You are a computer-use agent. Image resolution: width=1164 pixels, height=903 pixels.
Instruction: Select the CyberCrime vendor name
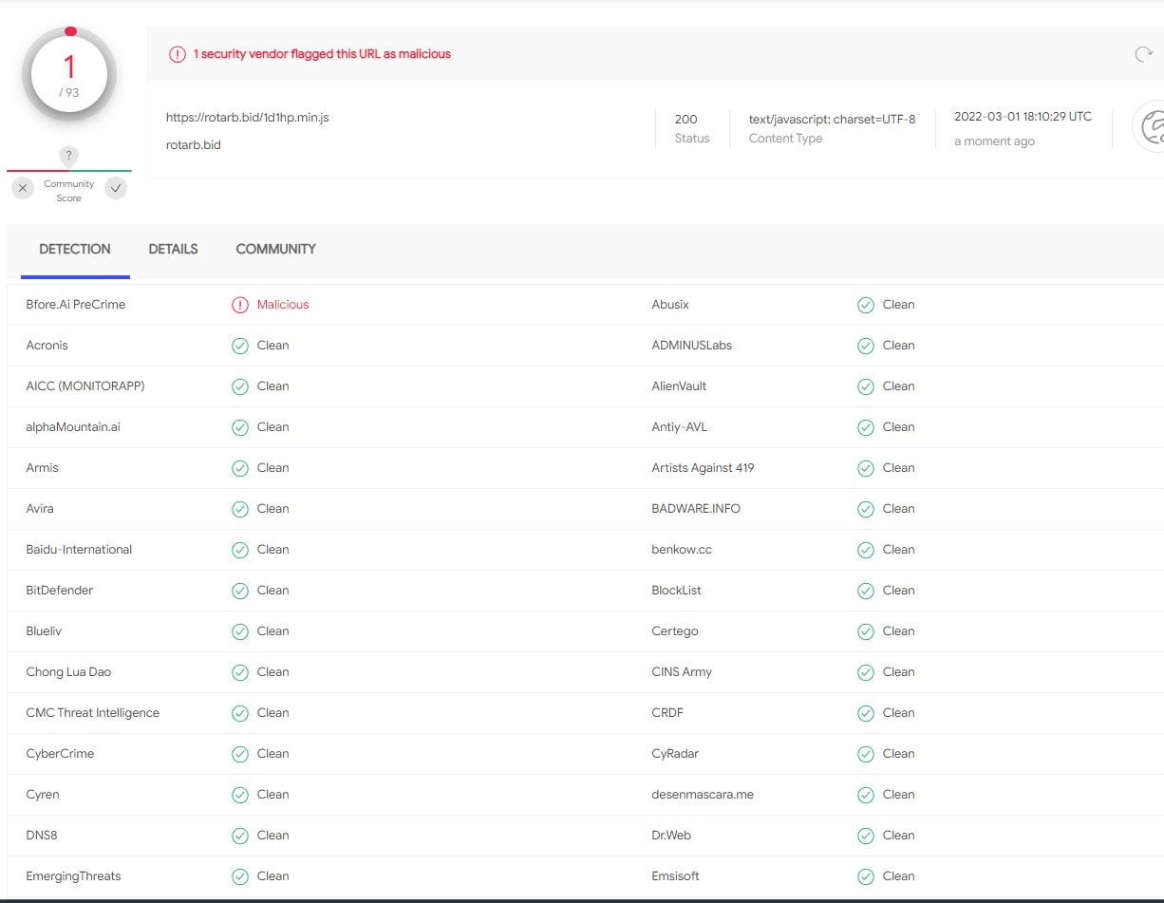pyautogui.click(x=60, y=754)
